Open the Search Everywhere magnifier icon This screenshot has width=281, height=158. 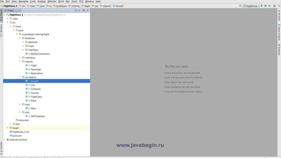pos(279,6)
